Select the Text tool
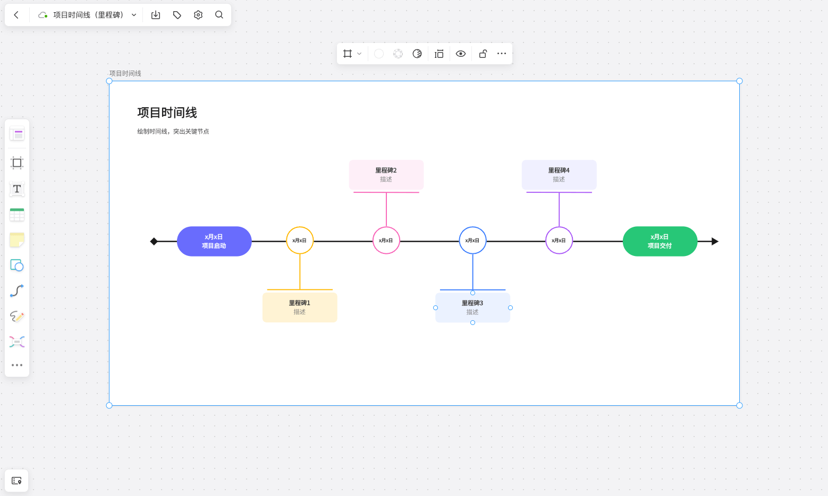The width and height of the screenshot is (828, 496). pos(17,189)
